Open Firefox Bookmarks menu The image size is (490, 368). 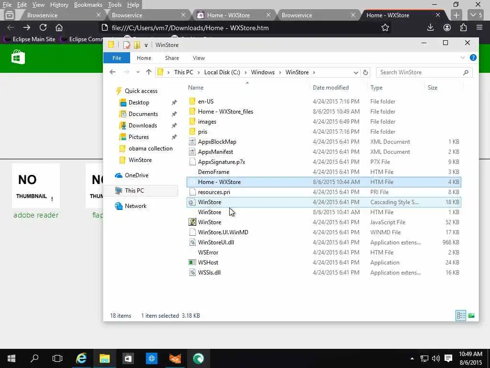click(88, 5)
